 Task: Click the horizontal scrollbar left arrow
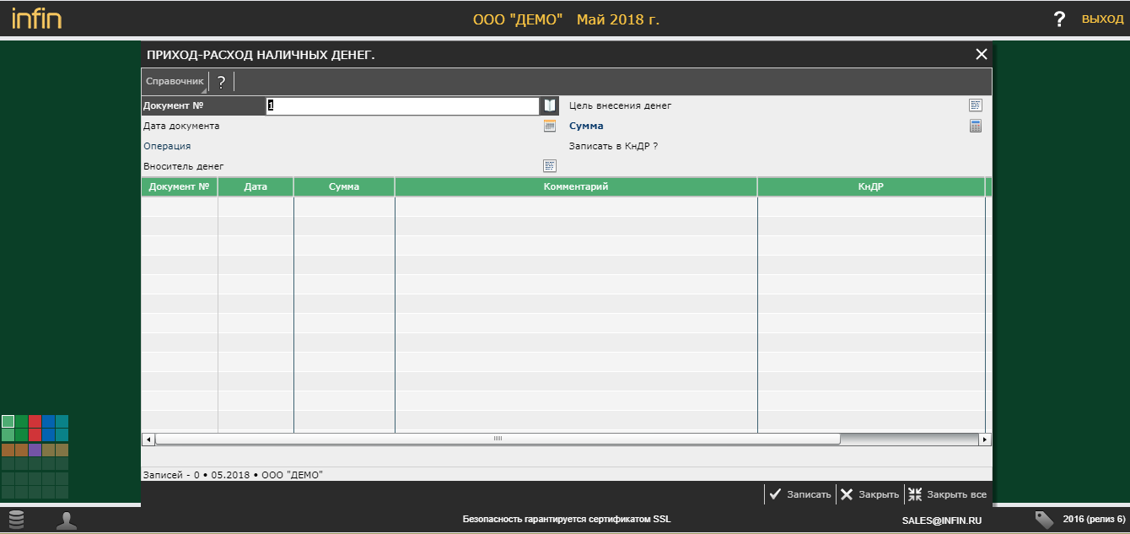point(148,439)
